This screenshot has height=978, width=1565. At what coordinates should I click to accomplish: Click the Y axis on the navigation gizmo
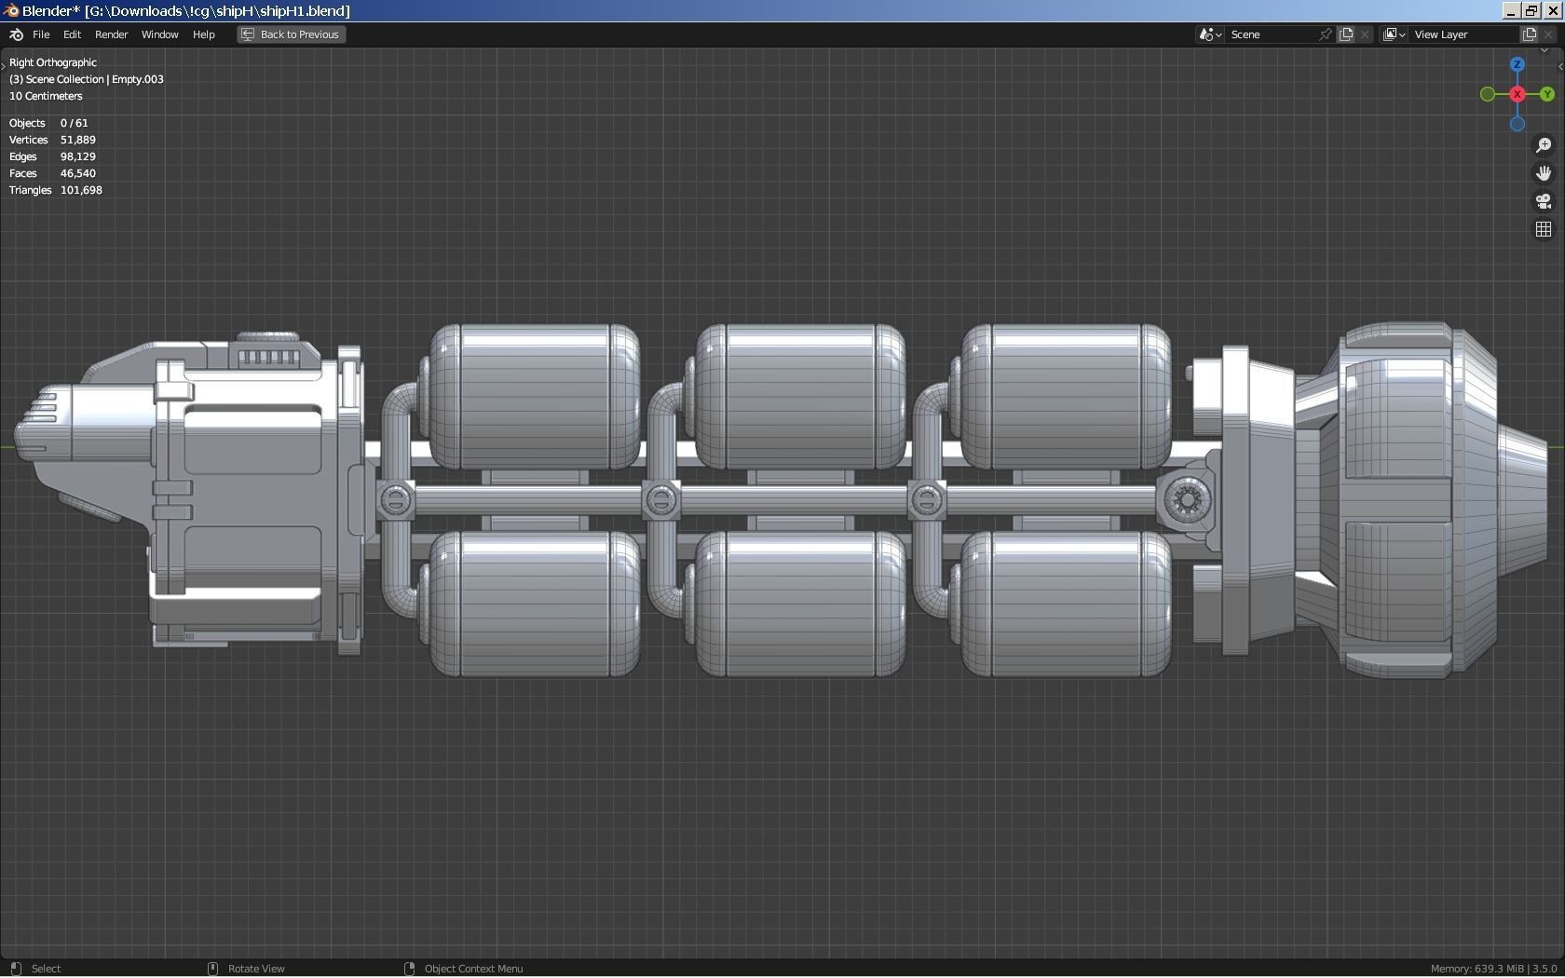1547,94
